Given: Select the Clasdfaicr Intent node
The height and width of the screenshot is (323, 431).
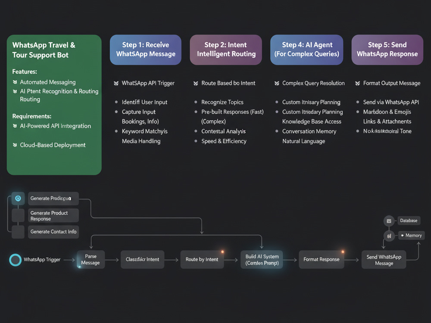Looking at the screenshot, I should tap(142, 260).
